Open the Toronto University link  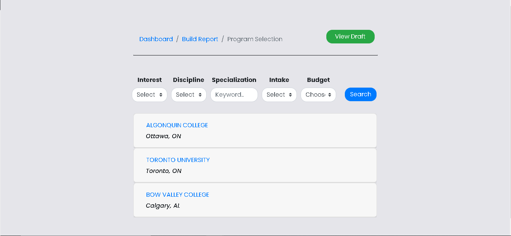(178, 160)
